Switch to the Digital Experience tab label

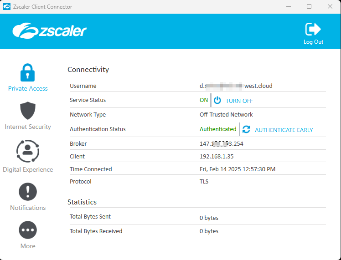pyautogui.click(x=28, y=170)
